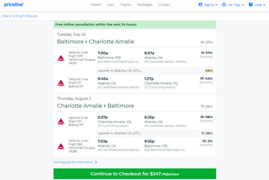Click the Delta logo for Flight 307
Viewport: 269px width, 180px height.
(61, 121)
